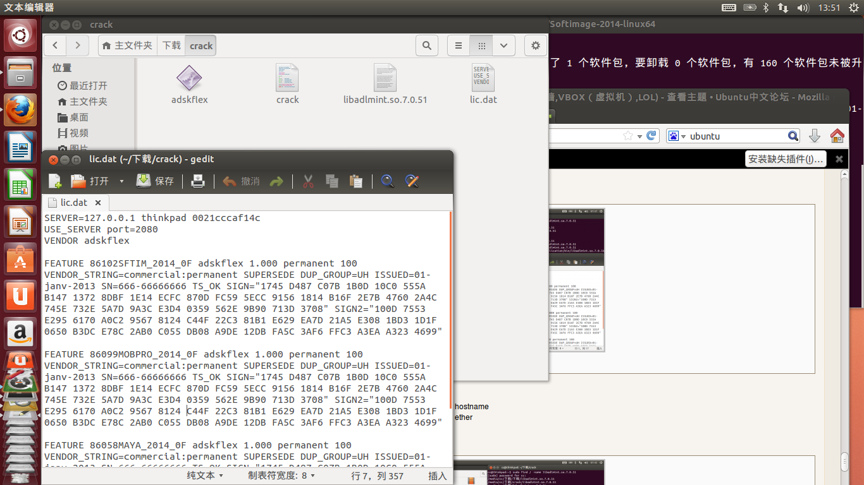Go to the Firefox home page
The image size is (864, 485).
837,136
